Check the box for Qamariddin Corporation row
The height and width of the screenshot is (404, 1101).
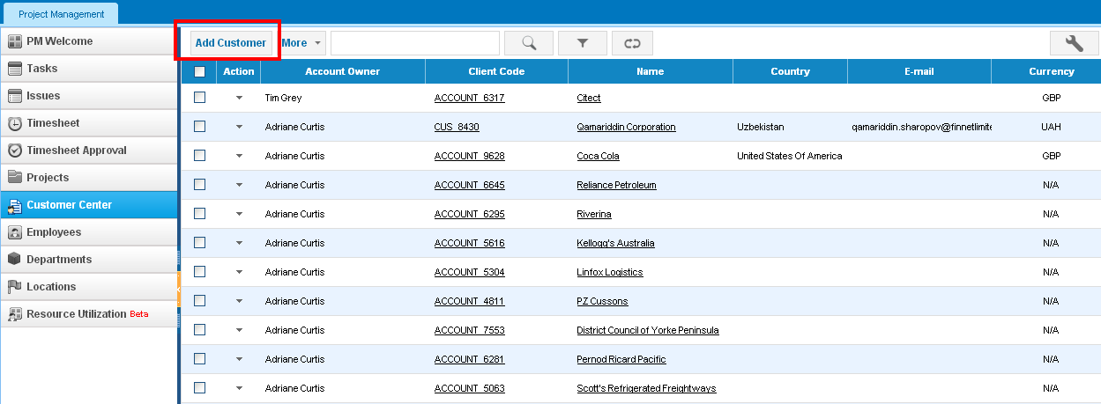199,127
